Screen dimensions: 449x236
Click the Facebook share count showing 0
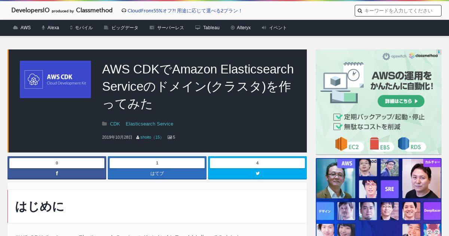[x=57, y=163]
